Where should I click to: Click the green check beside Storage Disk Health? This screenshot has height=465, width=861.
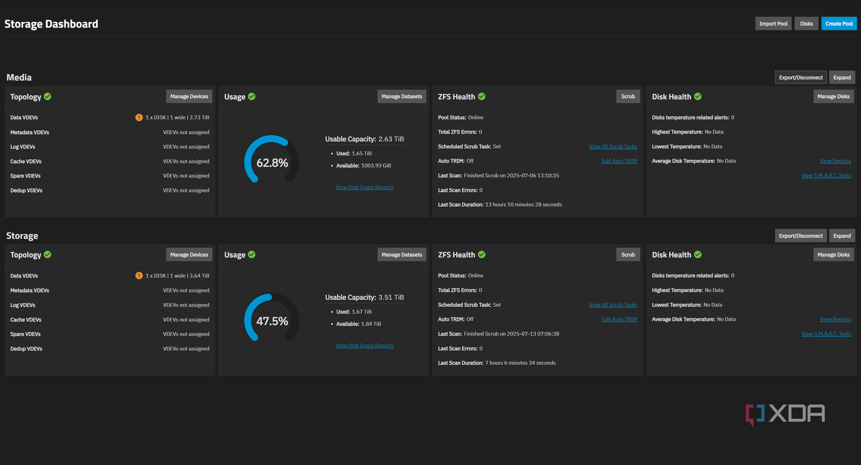point(698,255)
